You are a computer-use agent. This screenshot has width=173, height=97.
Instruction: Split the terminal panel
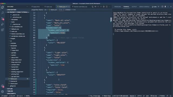tap(162, 6)
